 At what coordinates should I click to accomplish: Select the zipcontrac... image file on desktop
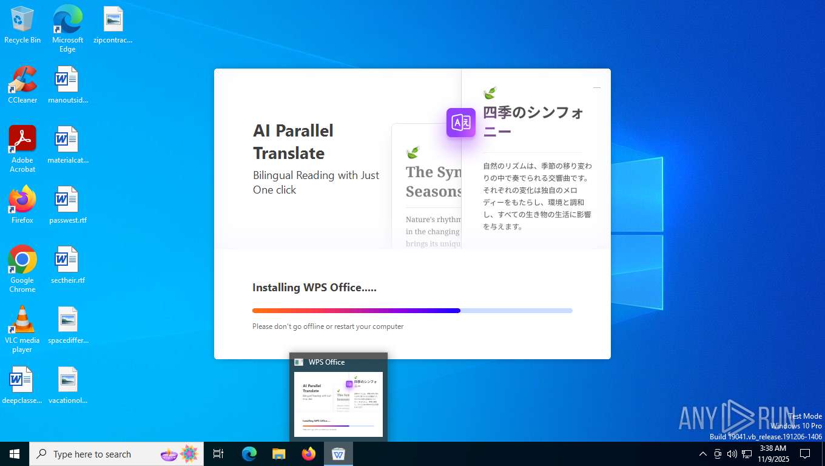pos(113,25)
